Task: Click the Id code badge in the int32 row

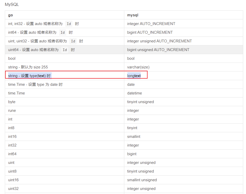Action: 69,24
